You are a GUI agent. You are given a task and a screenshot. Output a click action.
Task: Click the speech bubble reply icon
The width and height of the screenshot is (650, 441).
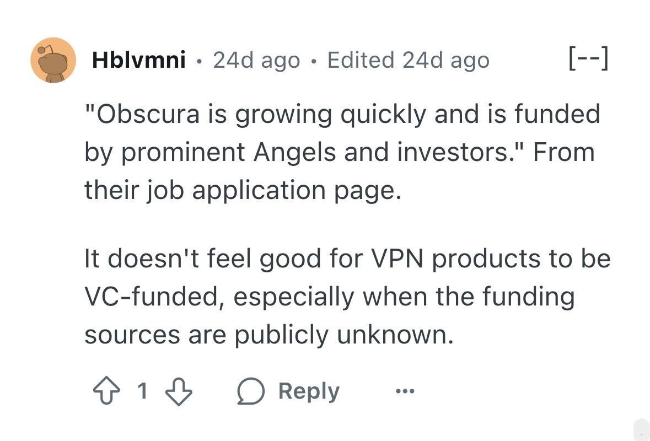(251, 391)
